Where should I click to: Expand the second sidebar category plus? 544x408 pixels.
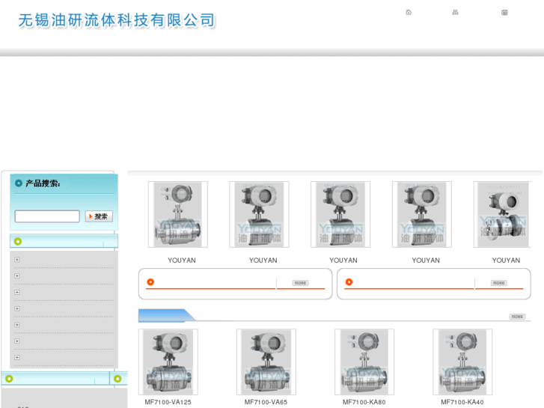coord(17,276)
